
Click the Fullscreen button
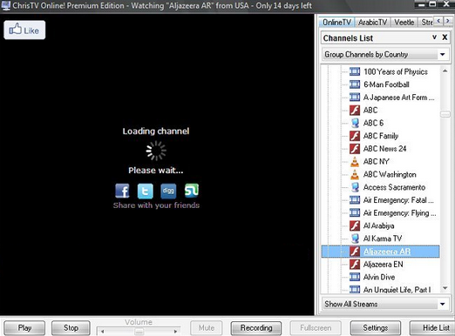tap(316, 328)
